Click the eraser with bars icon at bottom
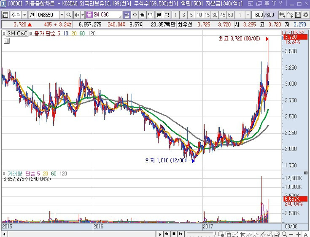 tap(270, 234)
